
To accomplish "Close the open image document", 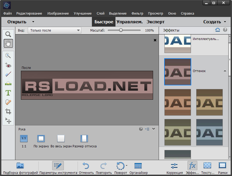I will point(155,40).
